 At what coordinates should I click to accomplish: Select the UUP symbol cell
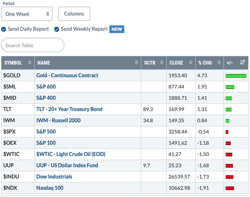(x=18, y=165)
